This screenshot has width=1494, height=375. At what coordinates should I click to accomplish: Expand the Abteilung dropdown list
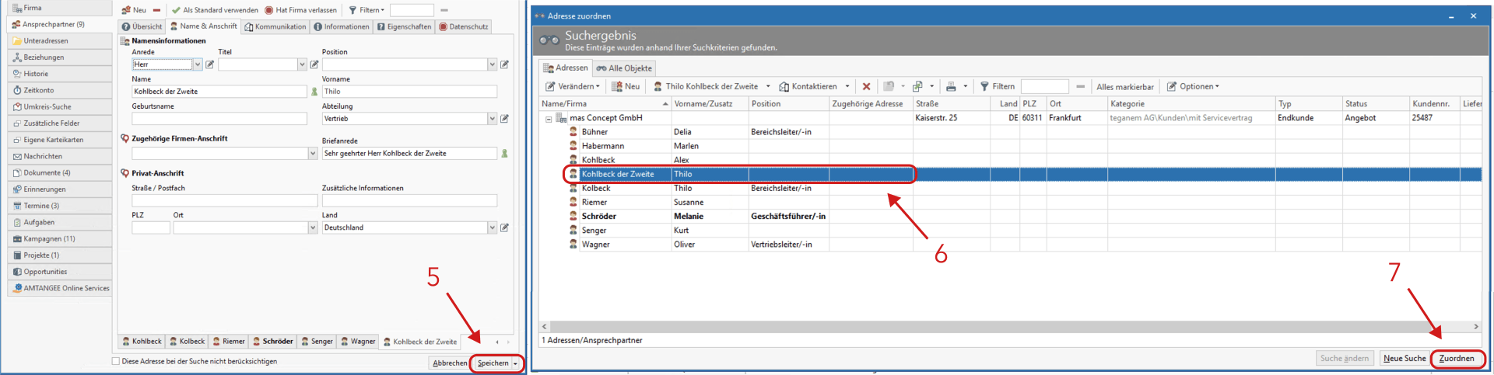pyautogui.click(x=492, y=119)
